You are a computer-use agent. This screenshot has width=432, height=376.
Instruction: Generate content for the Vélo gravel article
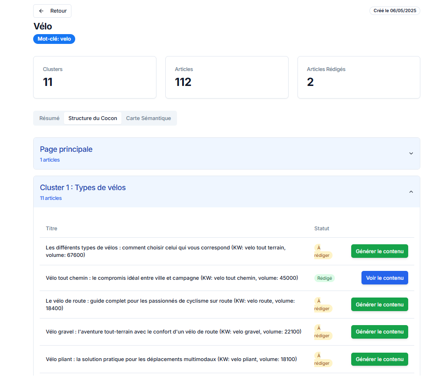coord(379,332)
